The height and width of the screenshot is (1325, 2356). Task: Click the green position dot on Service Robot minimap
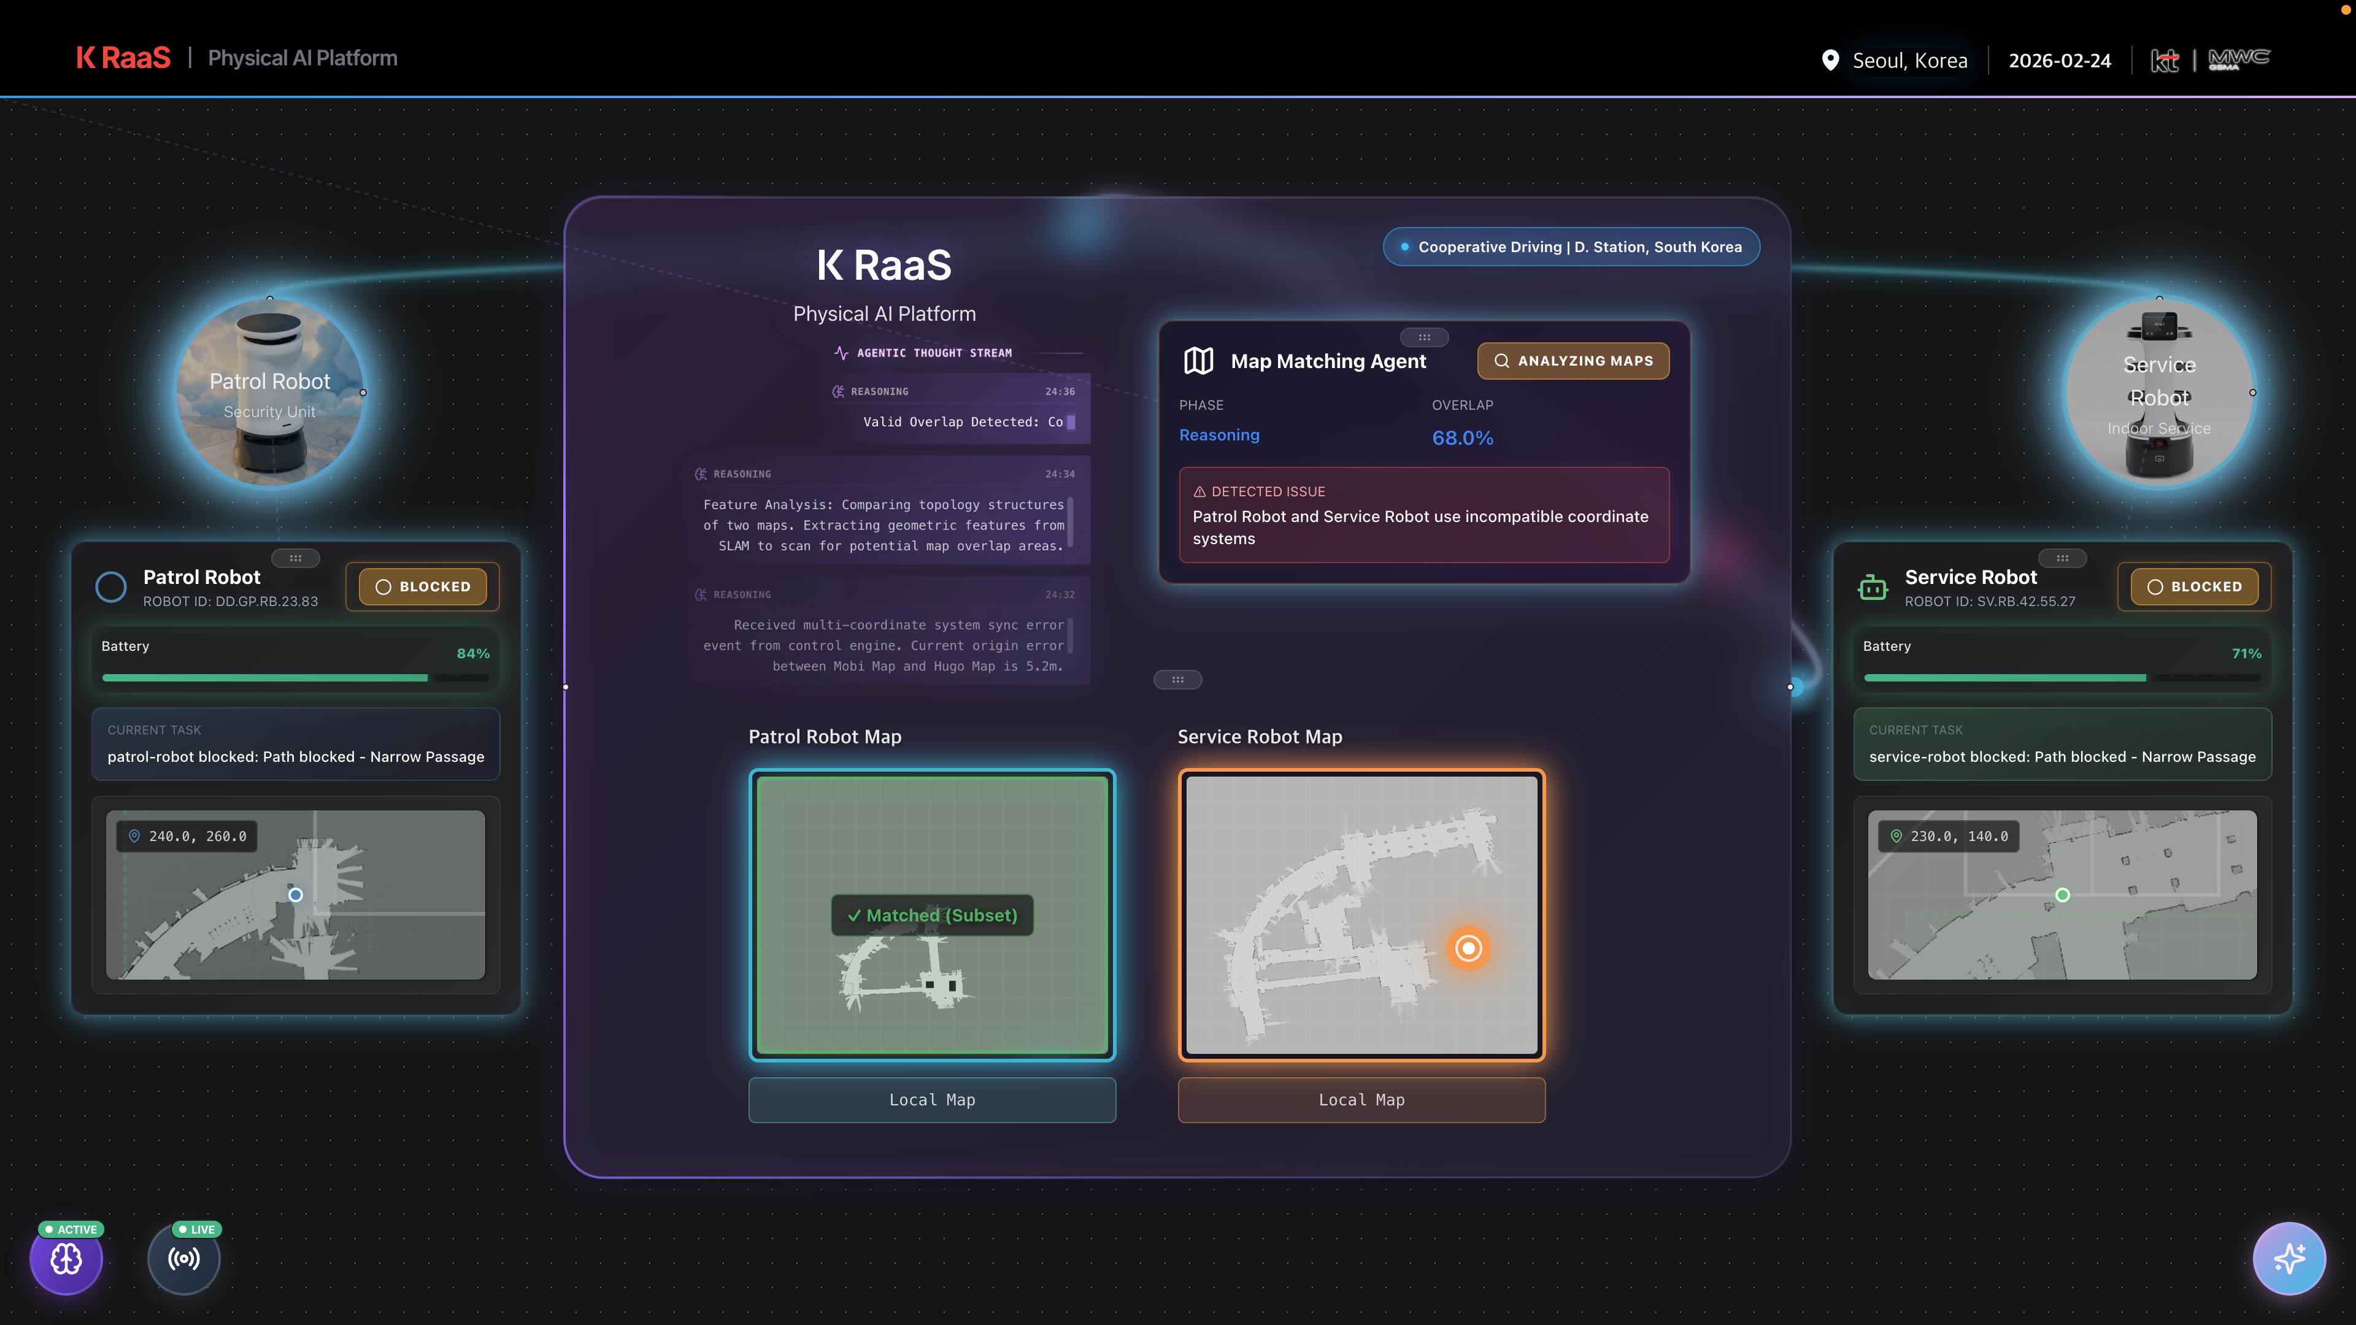(2062, 895)
